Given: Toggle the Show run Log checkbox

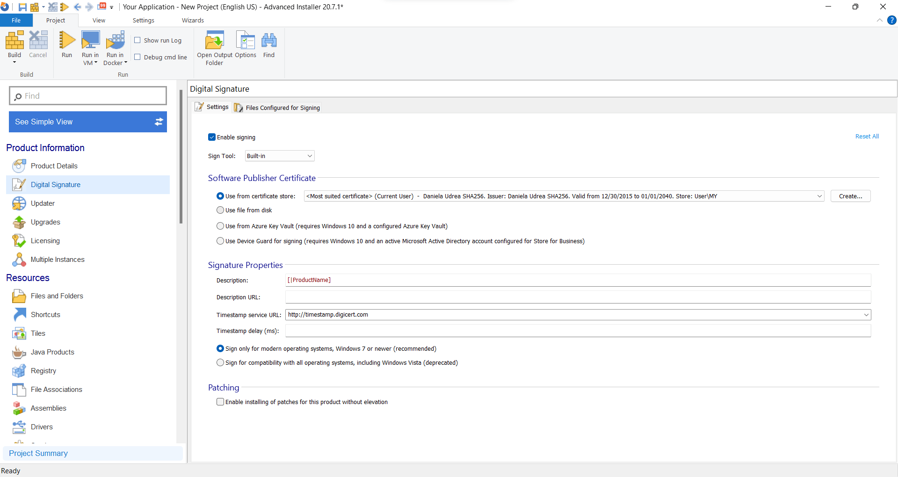Looking at the screenshot, I should (x=138, y=40).
